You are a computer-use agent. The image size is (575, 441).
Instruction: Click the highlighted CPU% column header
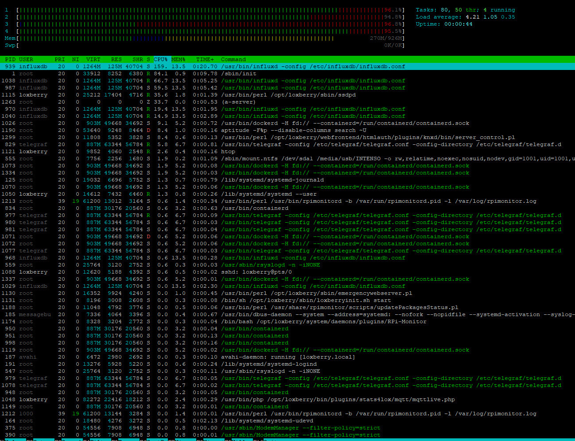pos(161,59)
